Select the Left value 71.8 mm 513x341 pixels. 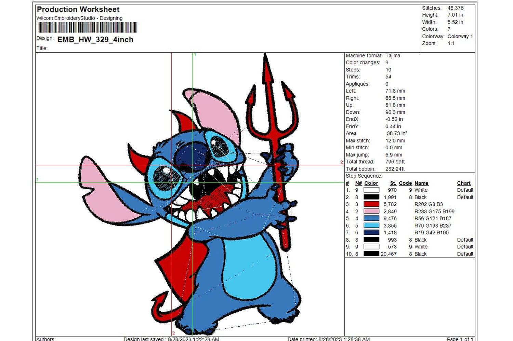(x=395, y=91)
